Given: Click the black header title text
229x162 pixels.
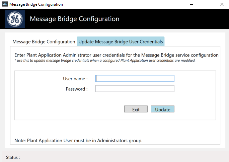Looking at the screenshot, I should [75, 19].
